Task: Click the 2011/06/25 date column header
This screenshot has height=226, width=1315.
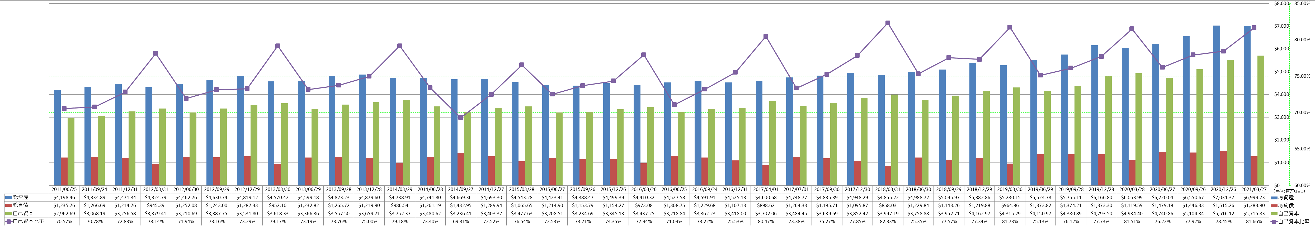Action: [64, 189]
